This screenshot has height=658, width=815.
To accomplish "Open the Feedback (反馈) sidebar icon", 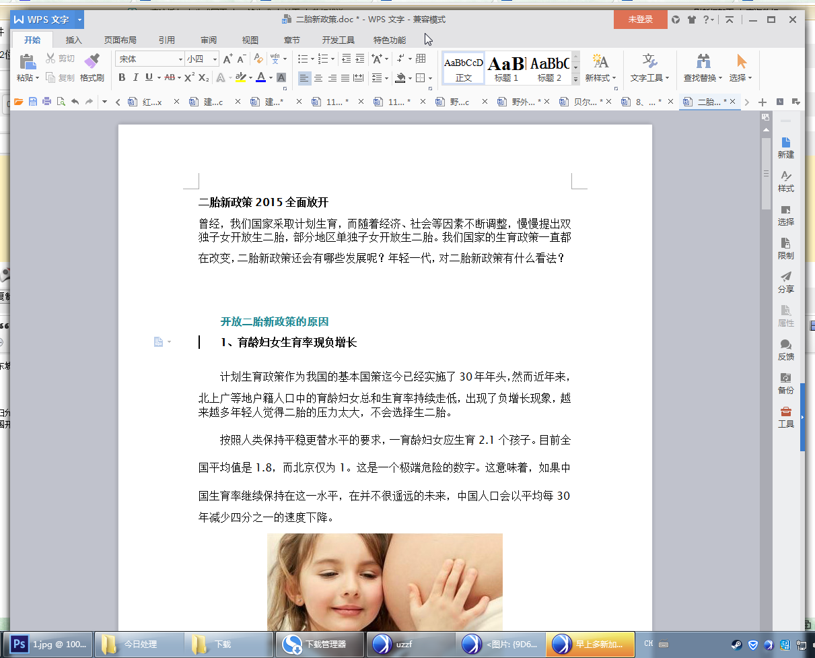I will coord(785,350).
